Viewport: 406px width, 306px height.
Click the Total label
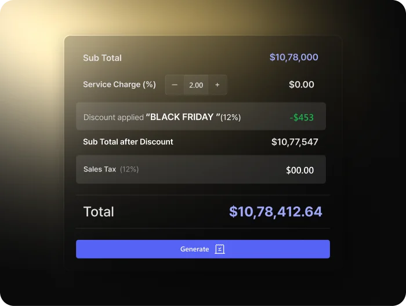coord(99,212)
